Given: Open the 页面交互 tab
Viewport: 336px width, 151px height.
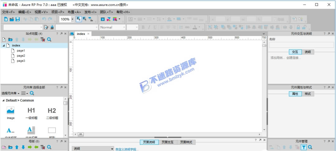Looking at the screenshot, I should [168, 142].
